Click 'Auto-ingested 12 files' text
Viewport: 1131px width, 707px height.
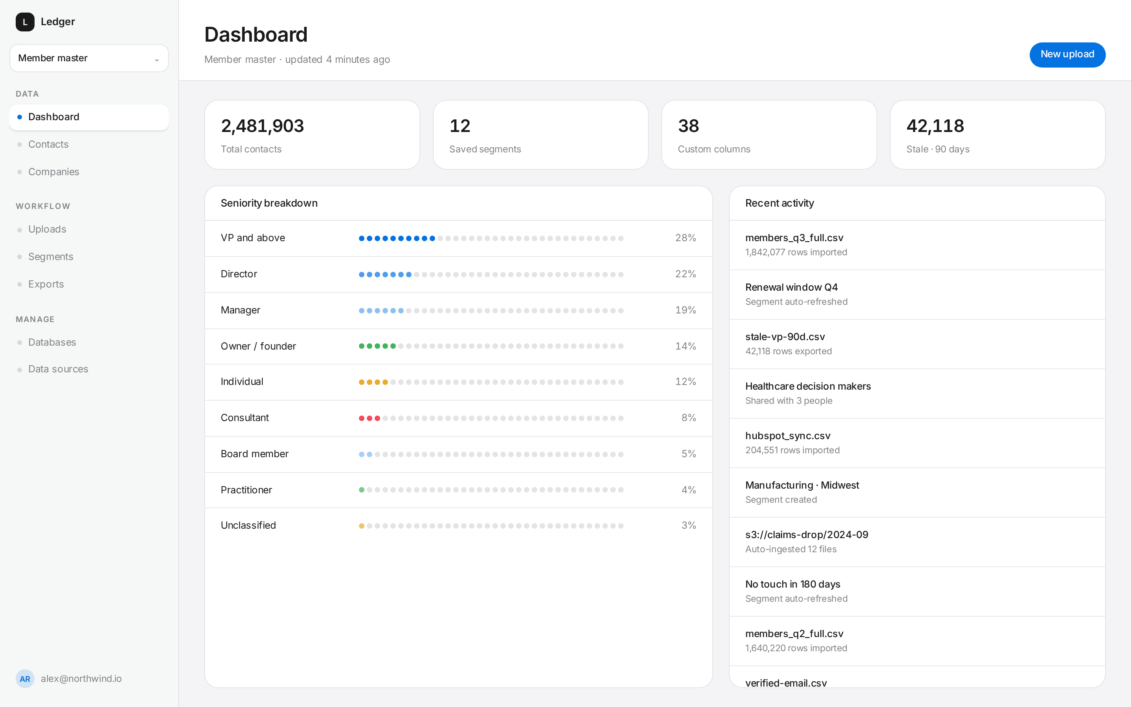point(791,549)
